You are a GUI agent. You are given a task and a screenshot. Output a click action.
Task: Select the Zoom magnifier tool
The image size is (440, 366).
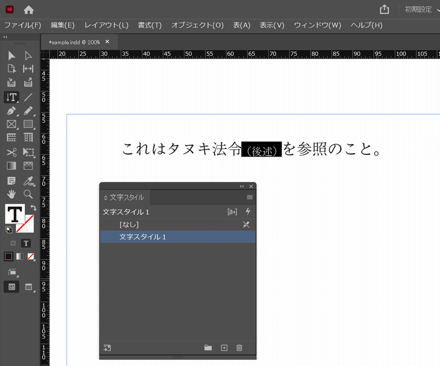click(x=28, y=194)
